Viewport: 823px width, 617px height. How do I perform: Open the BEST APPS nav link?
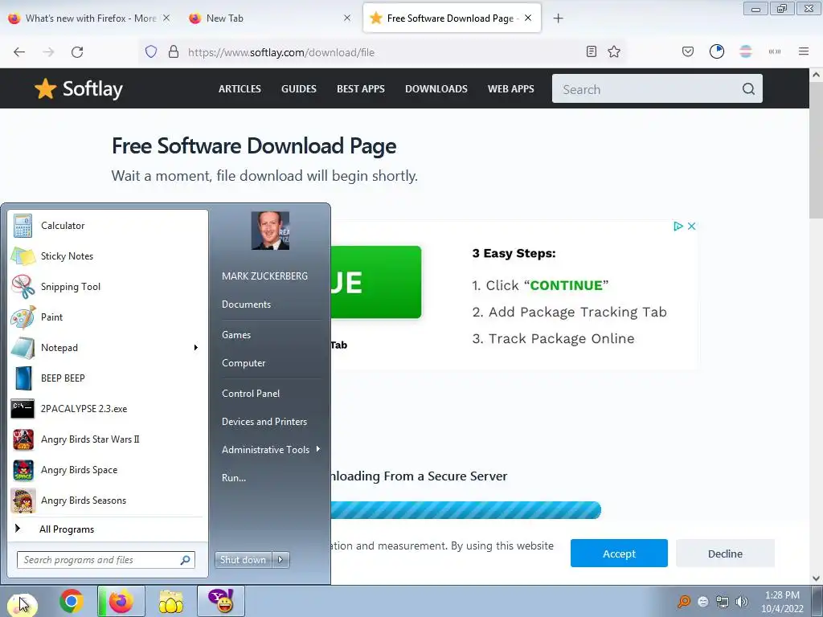(361, 88)
